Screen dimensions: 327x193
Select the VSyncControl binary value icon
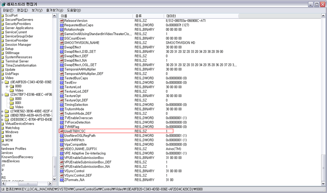[61, 171]
